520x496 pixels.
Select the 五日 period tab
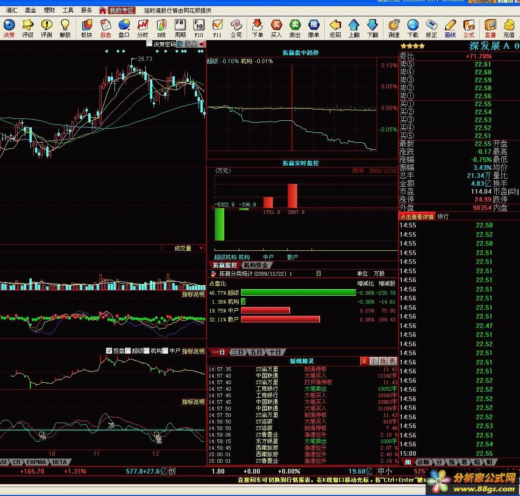(256, 352)
